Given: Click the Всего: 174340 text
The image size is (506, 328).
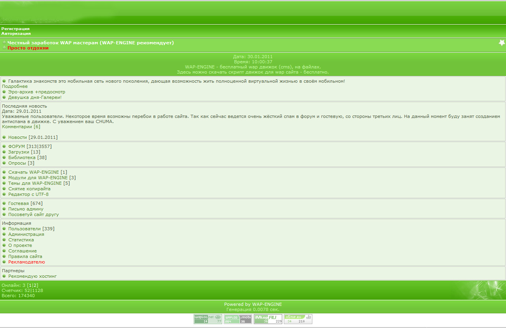Looking at the screenshot, I should coord(18,296).
